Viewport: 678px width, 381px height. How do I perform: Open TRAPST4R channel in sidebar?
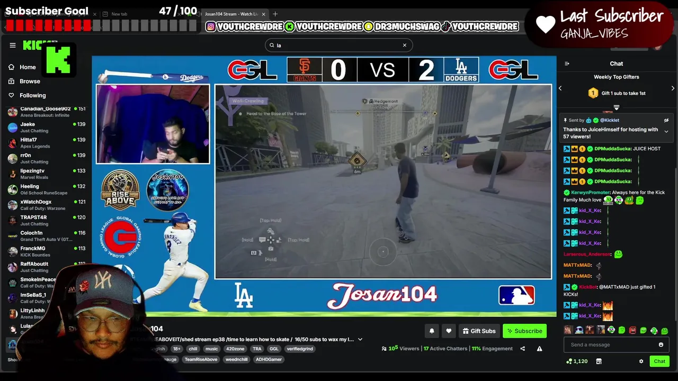point(46,221)
